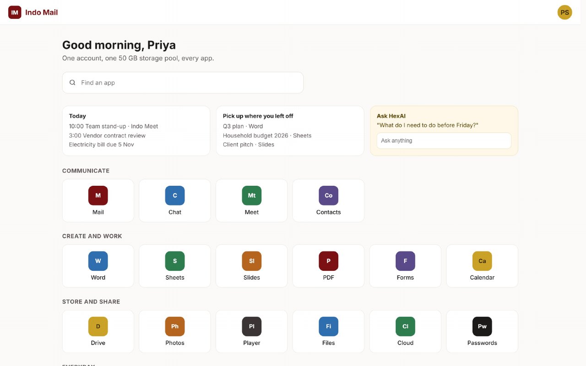Launch the Word app icon
The width and height of the screenshot is (586, 366).
point(98,261)
